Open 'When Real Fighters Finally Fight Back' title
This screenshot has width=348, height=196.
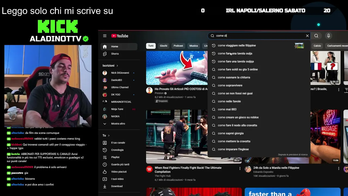pyautogui.click(x=188, y=170)
